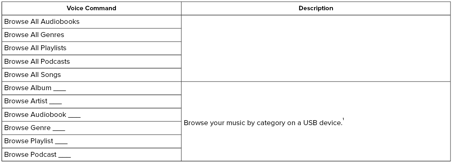Click the blank after Browse Artist

(55, 103)
